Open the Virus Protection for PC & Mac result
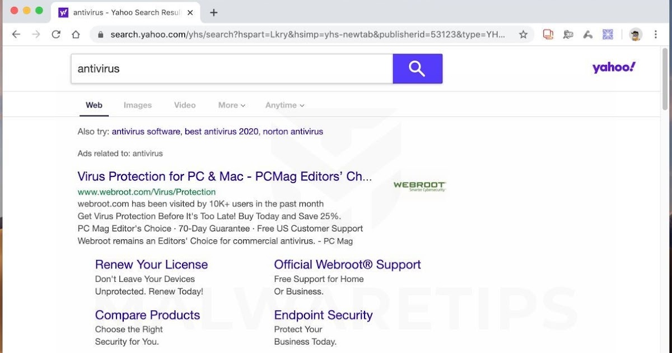Screen dimensions: 672x353 (225, 176)
